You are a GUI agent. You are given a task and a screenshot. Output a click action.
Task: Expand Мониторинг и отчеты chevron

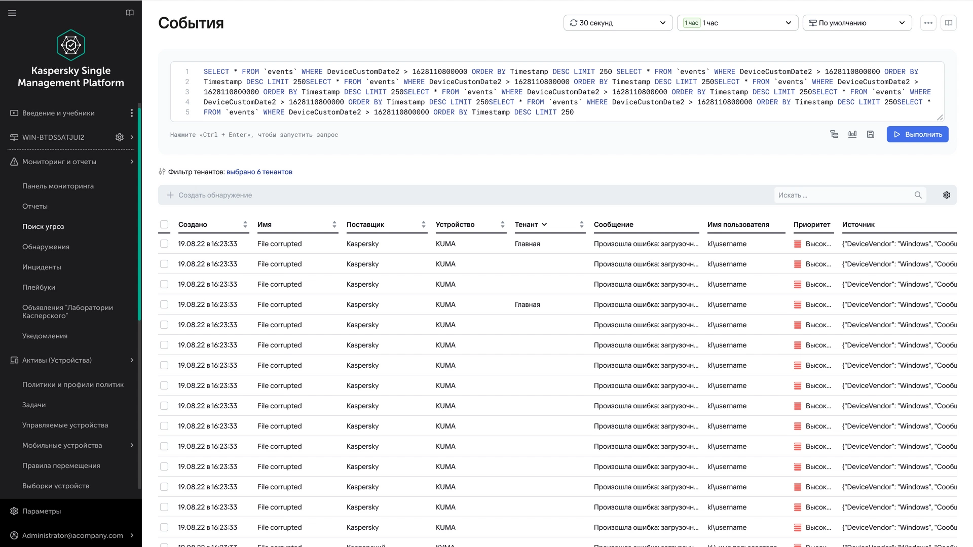(x=132, y=162)
